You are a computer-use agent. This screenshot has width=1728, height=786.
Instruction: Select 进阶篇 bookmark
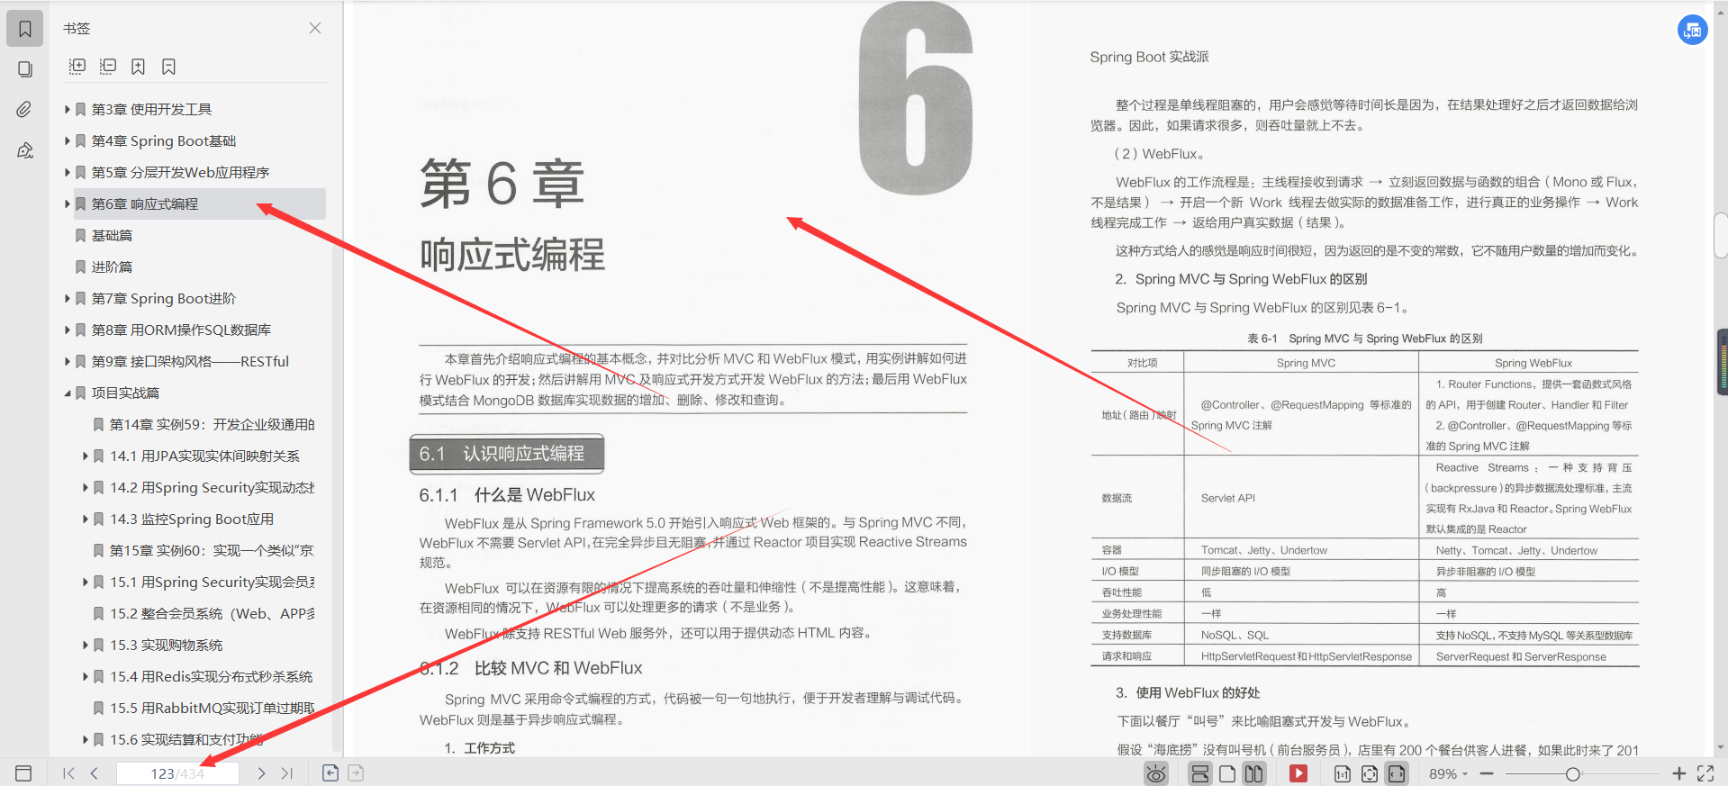point(112,267)
